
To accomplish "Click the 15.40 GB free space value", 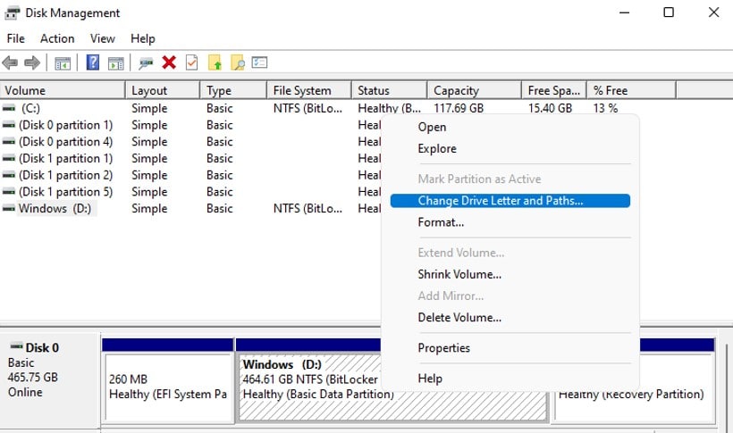I will click(551, 108).
